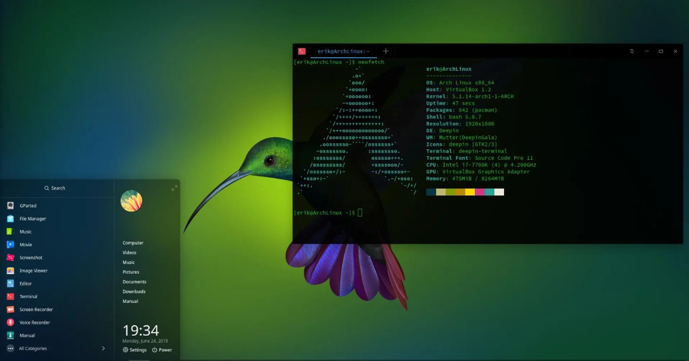The height and width of the screenshot is (361, 689).
Task: Open the Music app icon
Action: [x=10, y=232]
